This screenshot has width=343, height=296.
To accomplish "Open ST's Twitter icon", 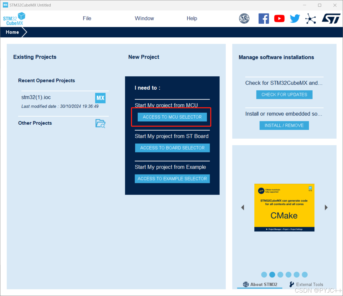I will coord(295,19).
